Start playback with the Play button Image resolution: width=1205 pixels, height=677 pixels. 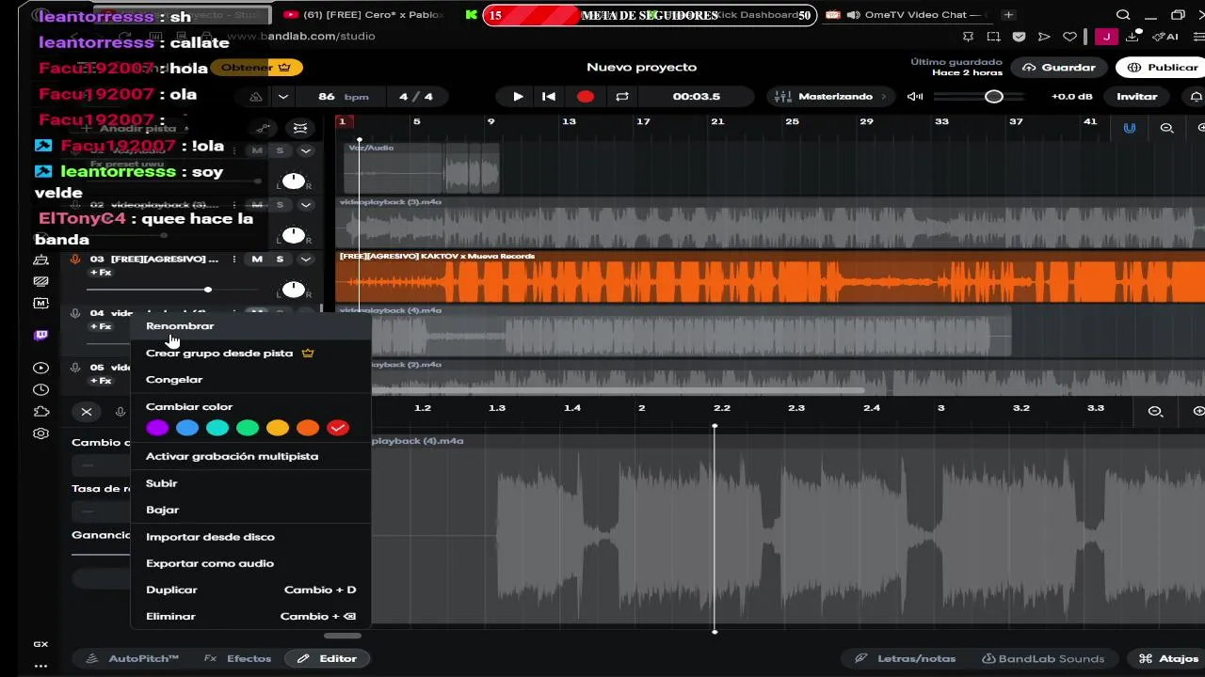point(518,97)
